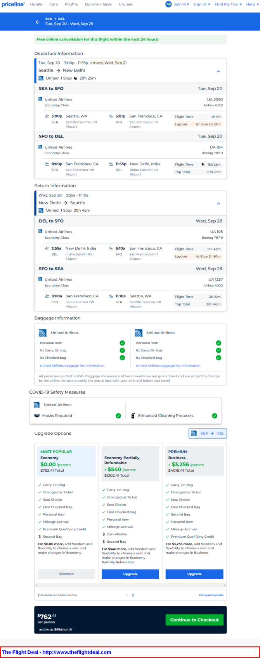This screenshot has width=260, height=658.
Task: Click the cleaning spray bottle icon
Action: point(133,415)
